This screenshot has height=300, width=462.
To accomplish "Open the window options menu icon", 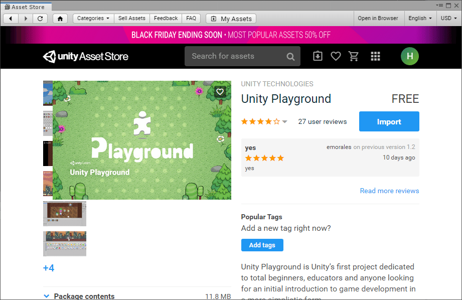I will tap(439, 6).
